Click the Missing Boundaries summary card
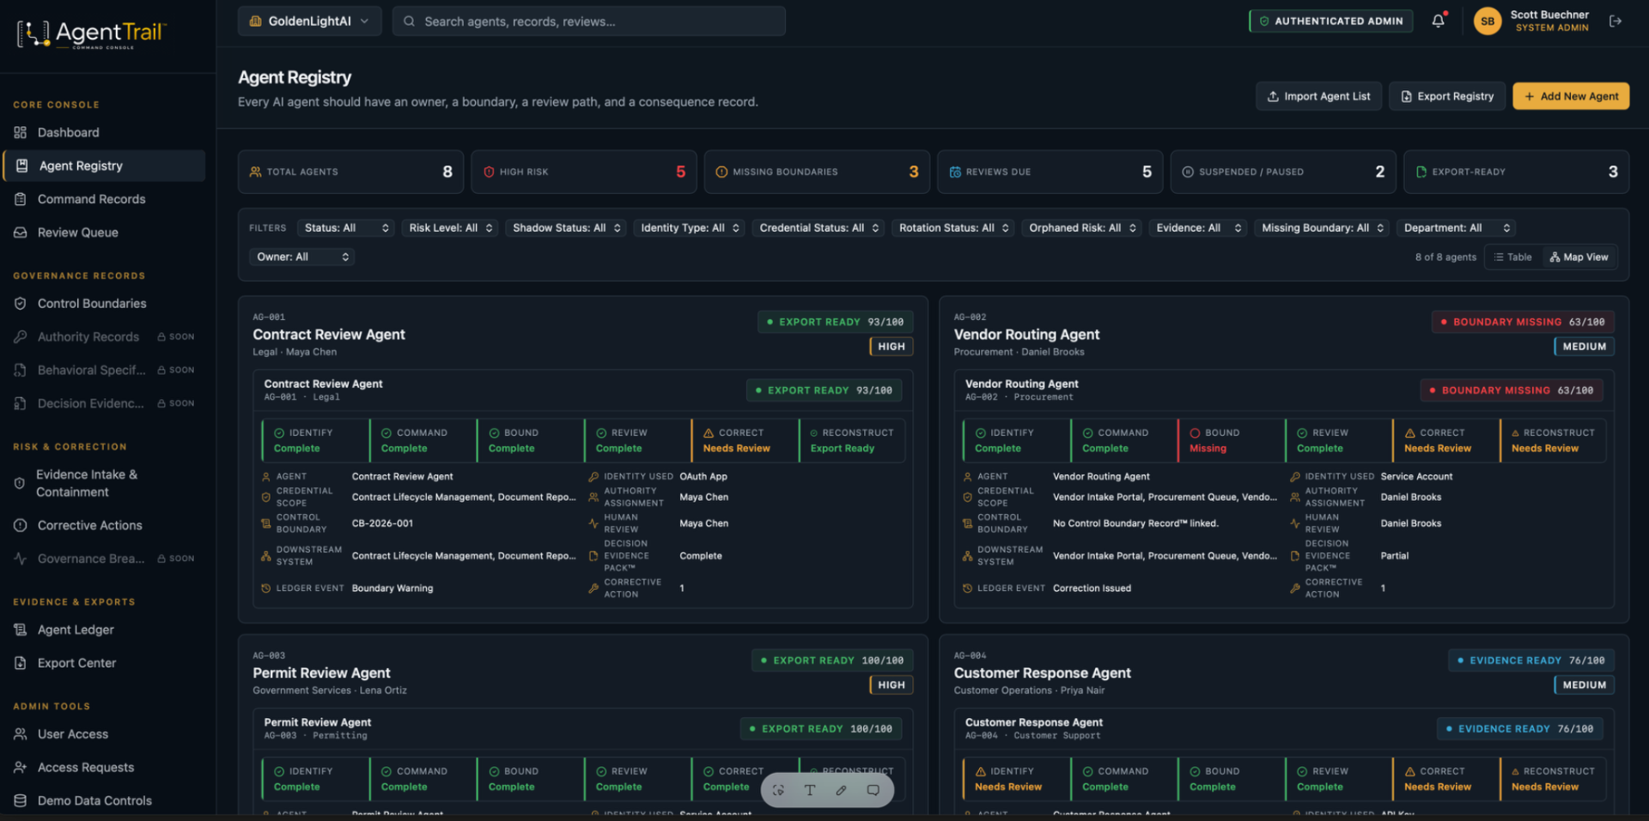 click(x=817, y=172)
